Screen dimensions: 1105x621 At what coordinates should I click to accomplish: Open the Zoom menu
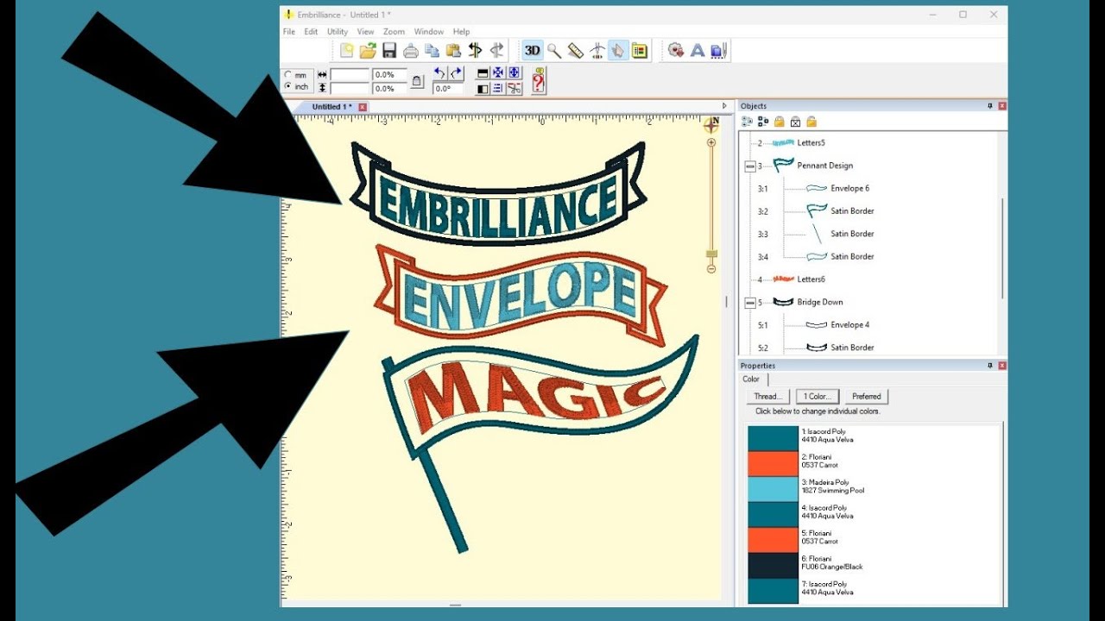coord(394,32)
